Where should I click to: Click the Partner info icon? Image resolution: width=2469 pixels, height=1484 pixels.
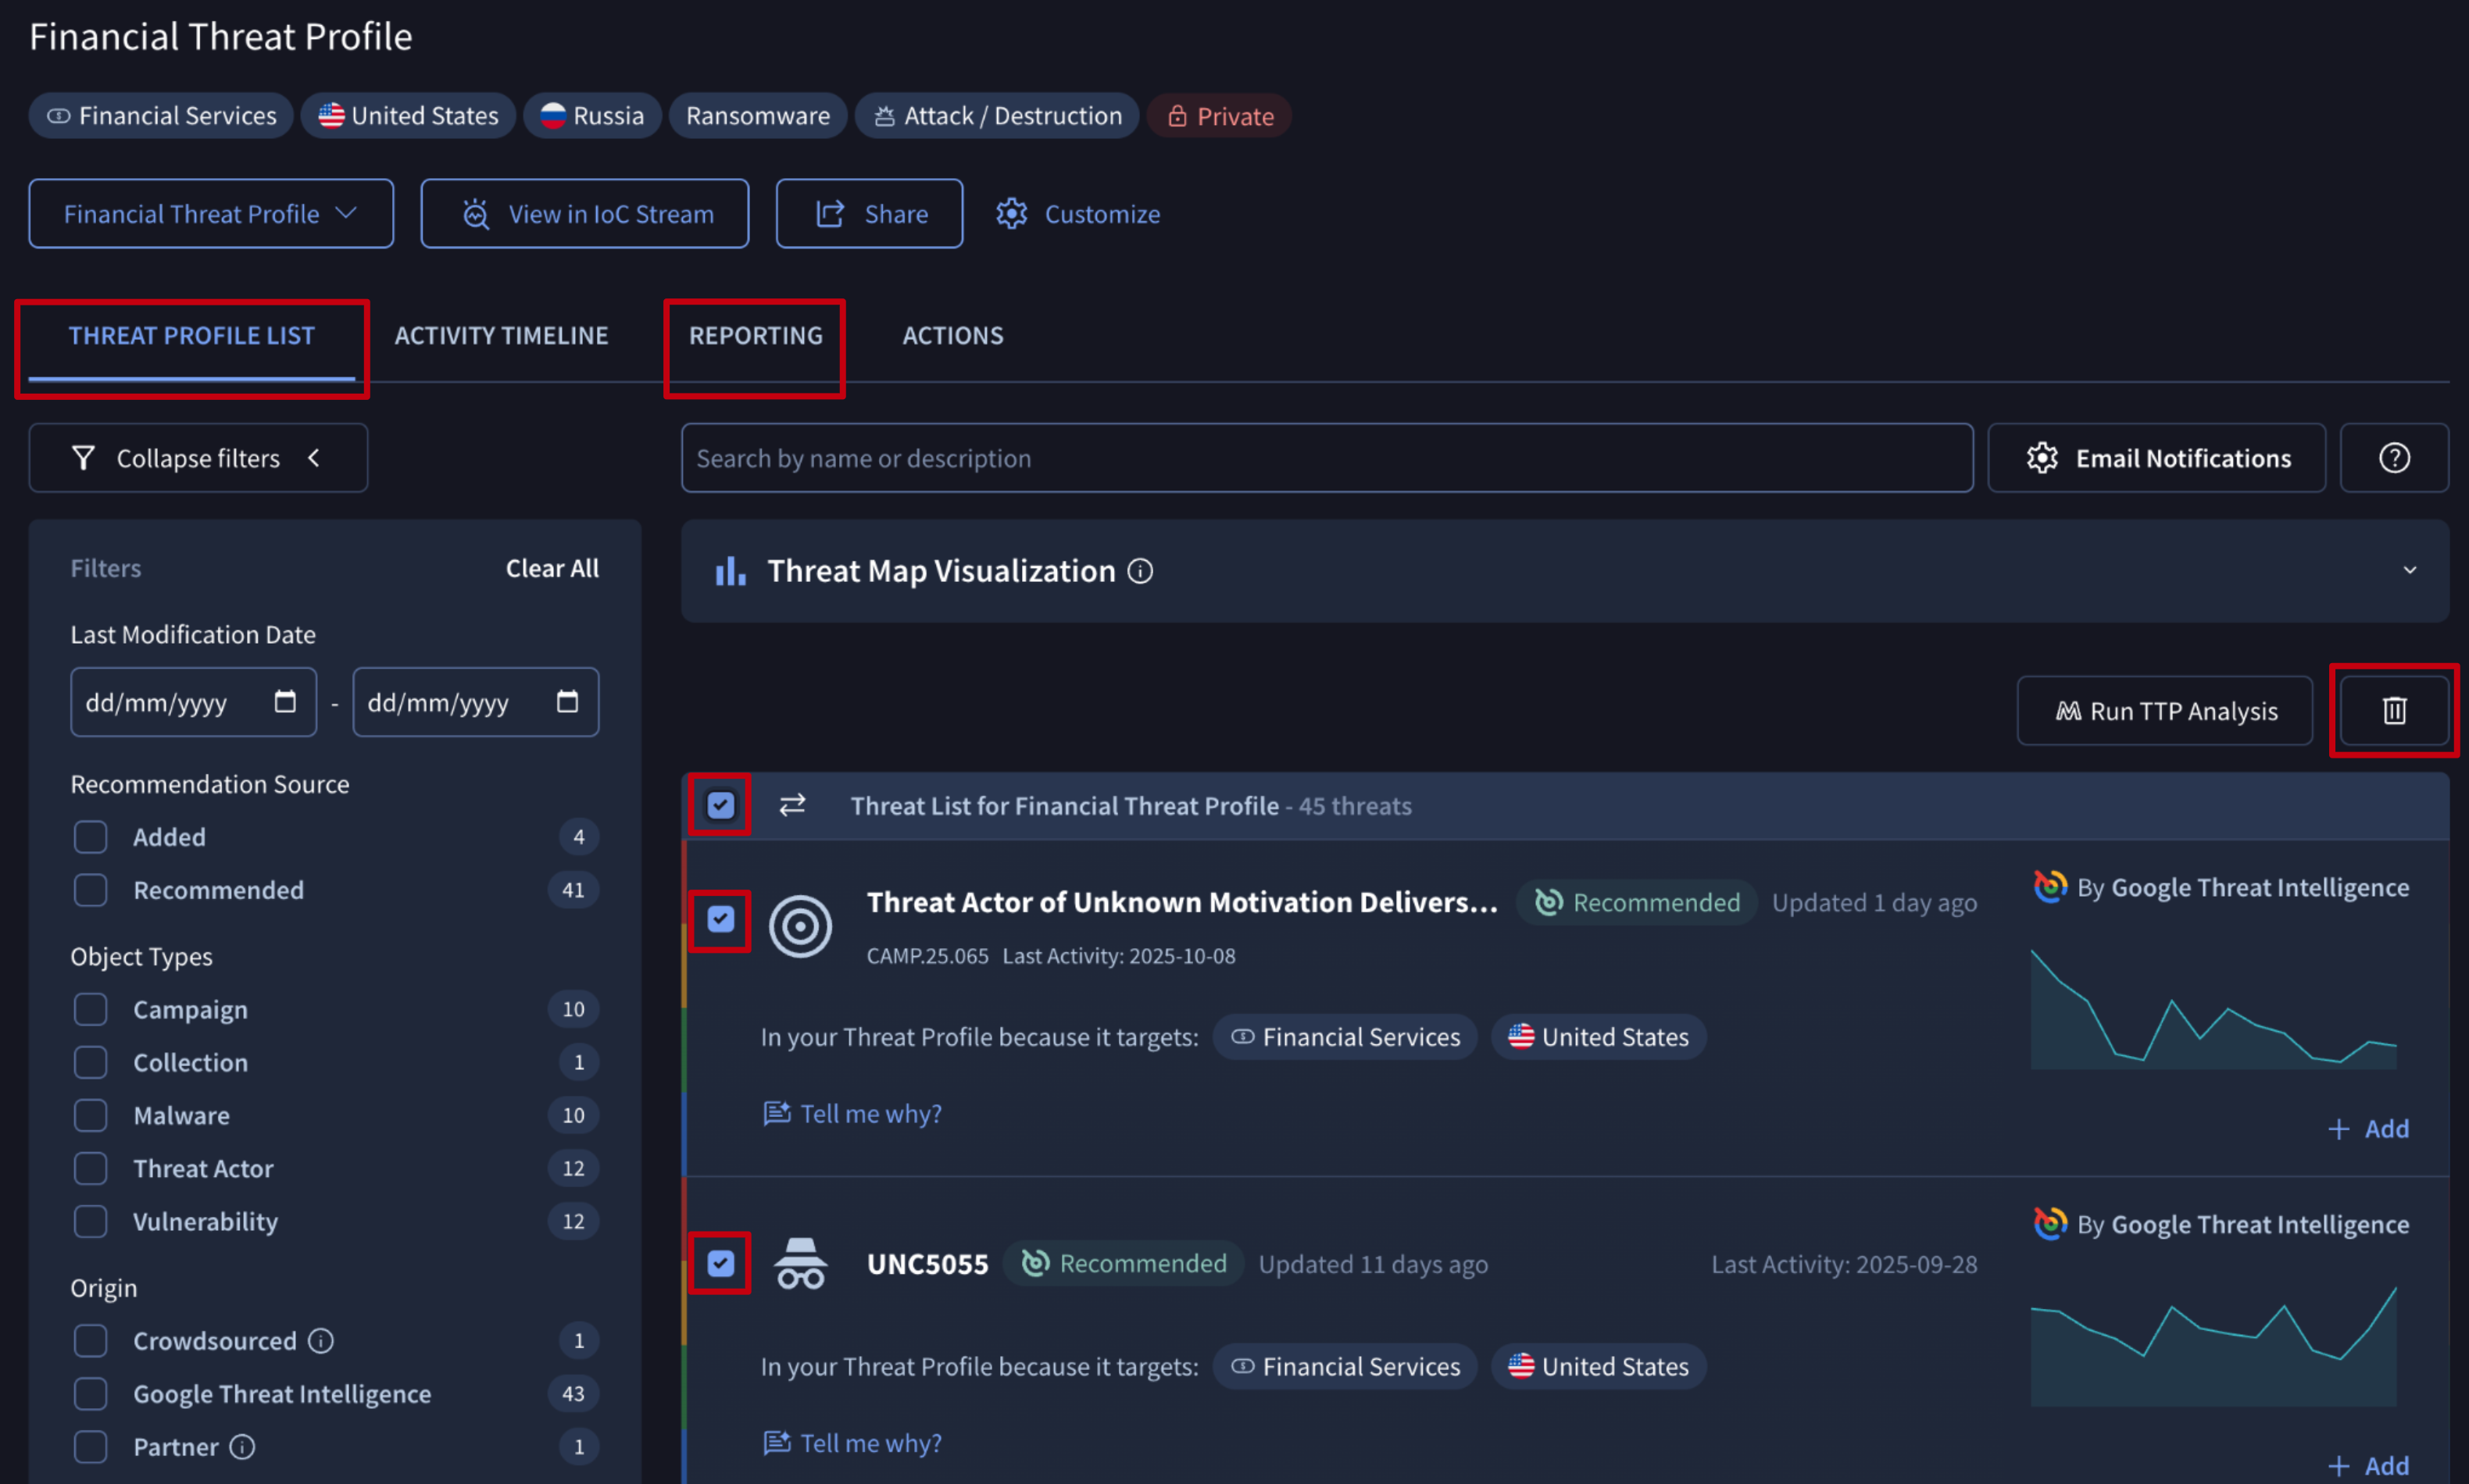click(x=242, y=1447)
